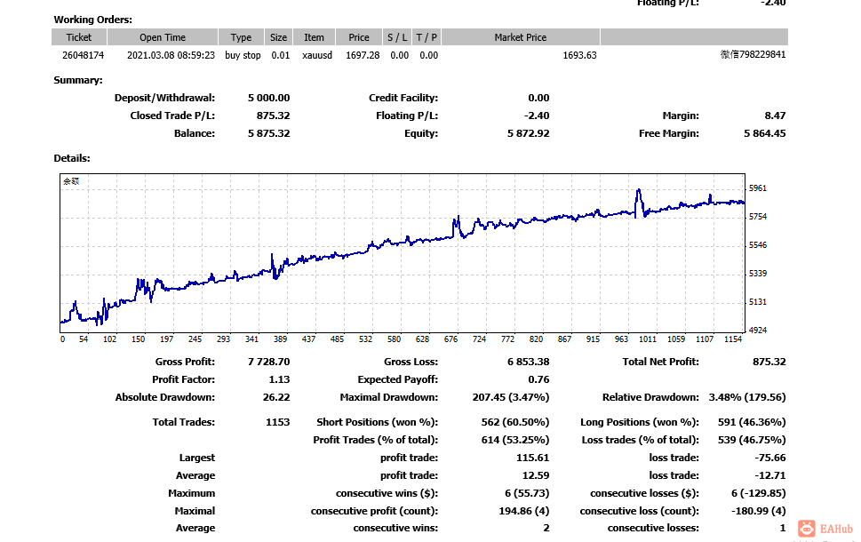Click the 5961 y-axis label
The width and height of the screenshot is (861, 542).
click(758, 188)
